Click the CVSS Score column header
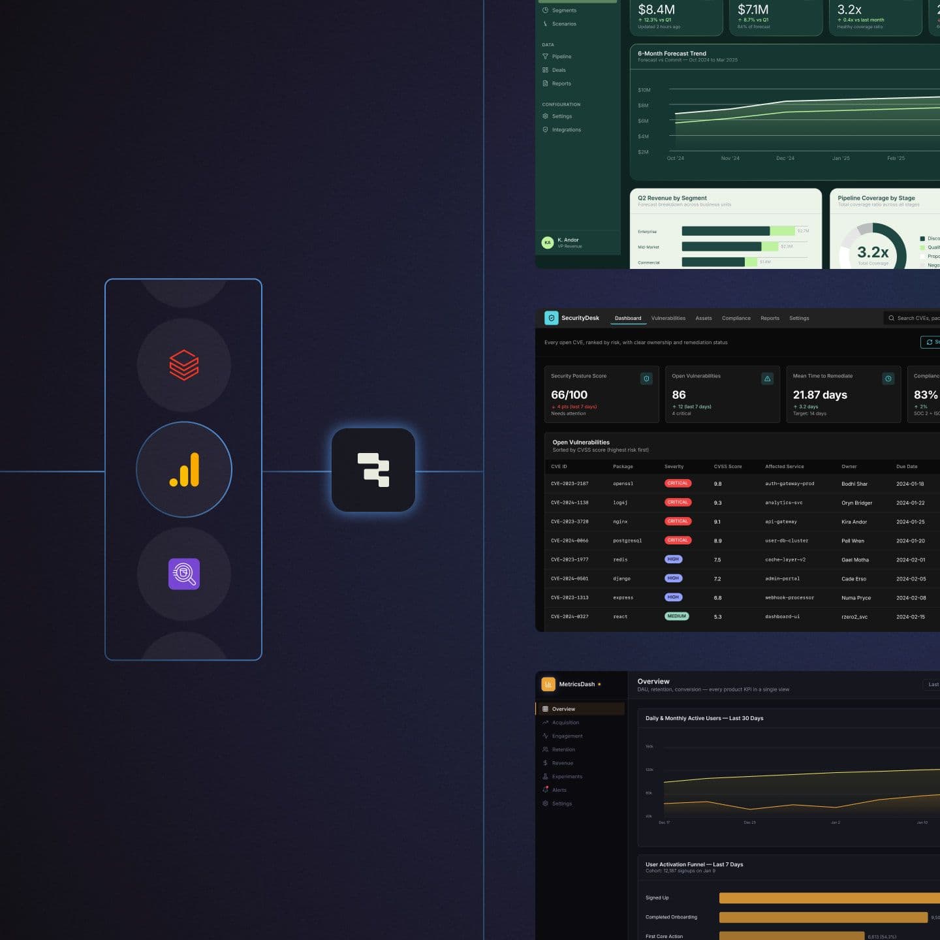 (x=728, y=467)
